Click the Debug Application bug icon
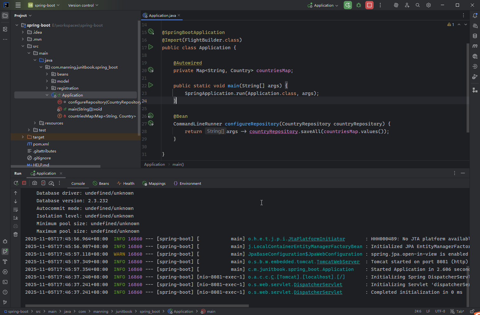 coord(359,5)
